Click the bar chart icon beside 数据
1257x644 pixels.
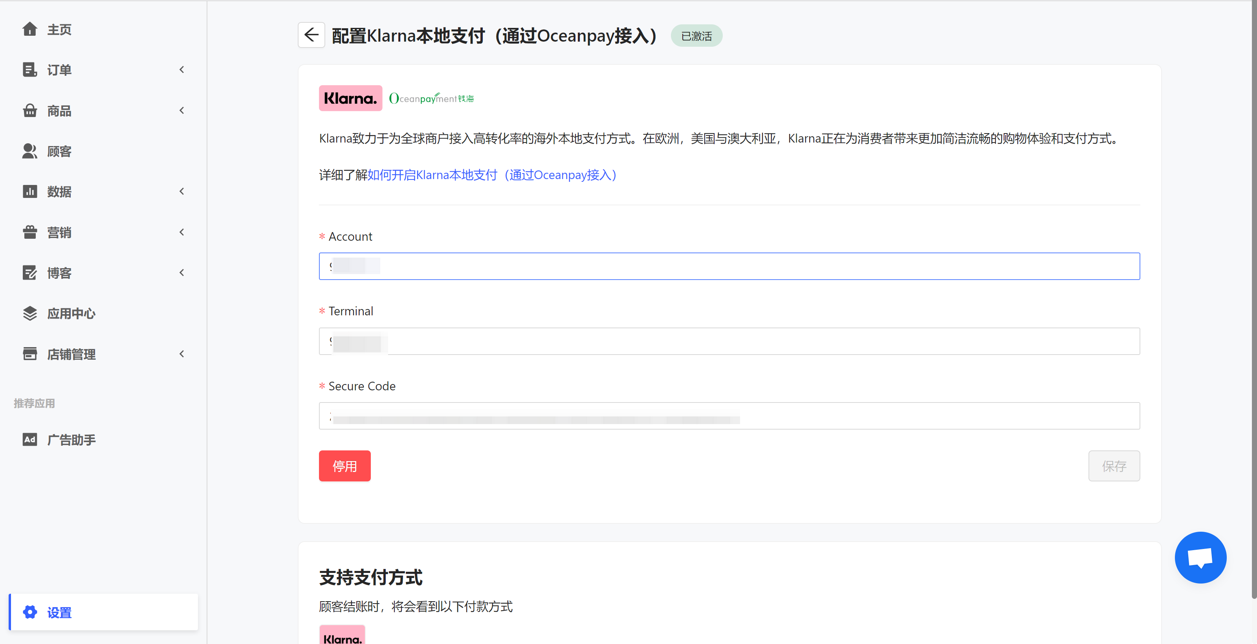click(x=30, y=191)
